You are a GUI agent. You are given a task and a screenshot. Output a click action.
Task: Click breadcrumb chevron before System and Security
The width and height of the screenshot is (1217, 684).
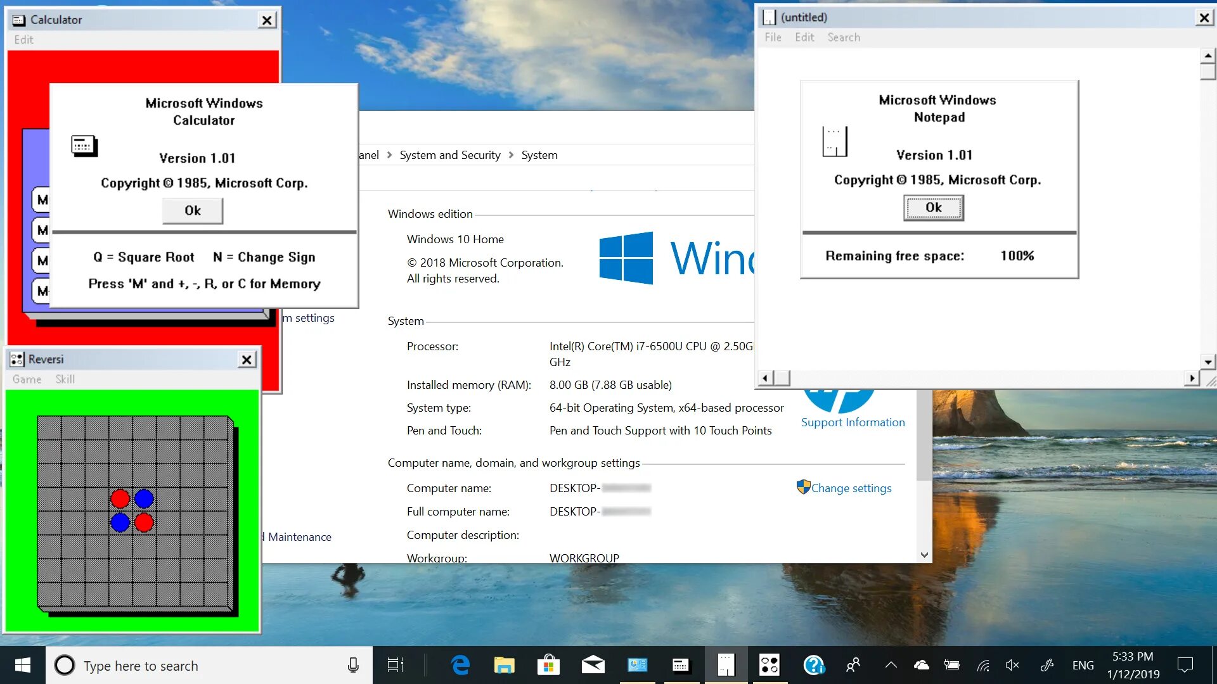click(x=389, y=155)
